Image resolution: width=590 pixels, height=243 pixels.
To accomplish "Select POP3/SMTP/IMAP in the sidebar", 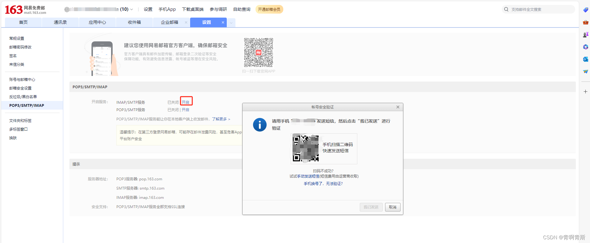I will point(32,105).
